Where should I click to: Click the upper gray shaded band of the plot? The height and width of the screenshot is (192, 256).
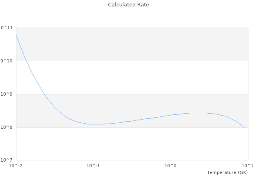tap(132, 44)
